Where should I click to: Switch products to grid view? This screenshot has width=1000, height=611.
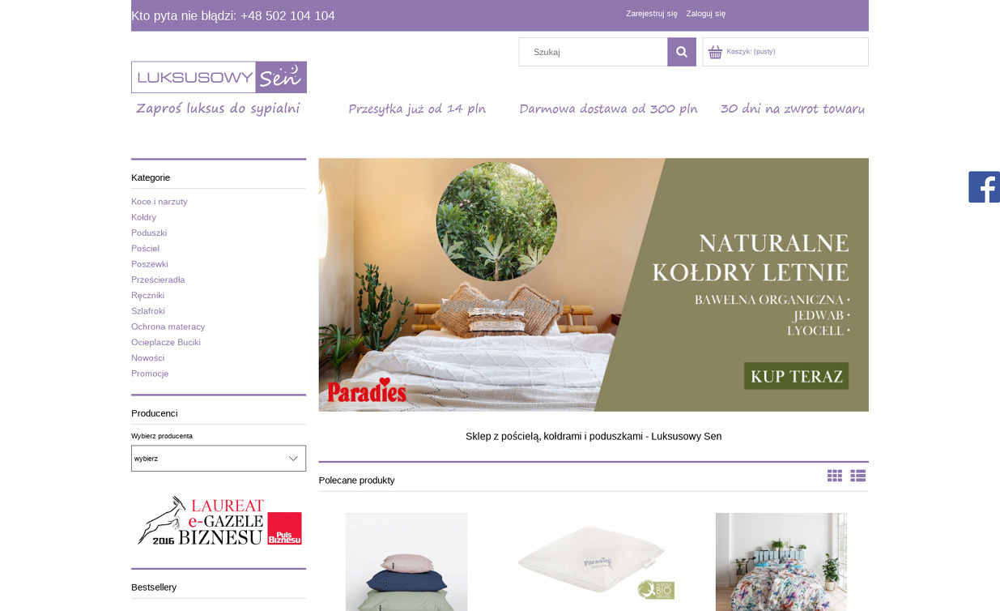[835, 476]
